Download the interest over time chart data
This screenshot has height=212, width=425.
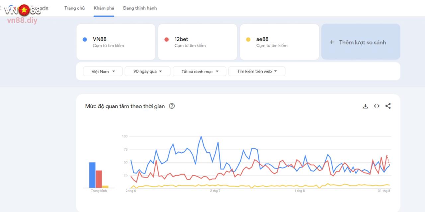click(365, 106)
